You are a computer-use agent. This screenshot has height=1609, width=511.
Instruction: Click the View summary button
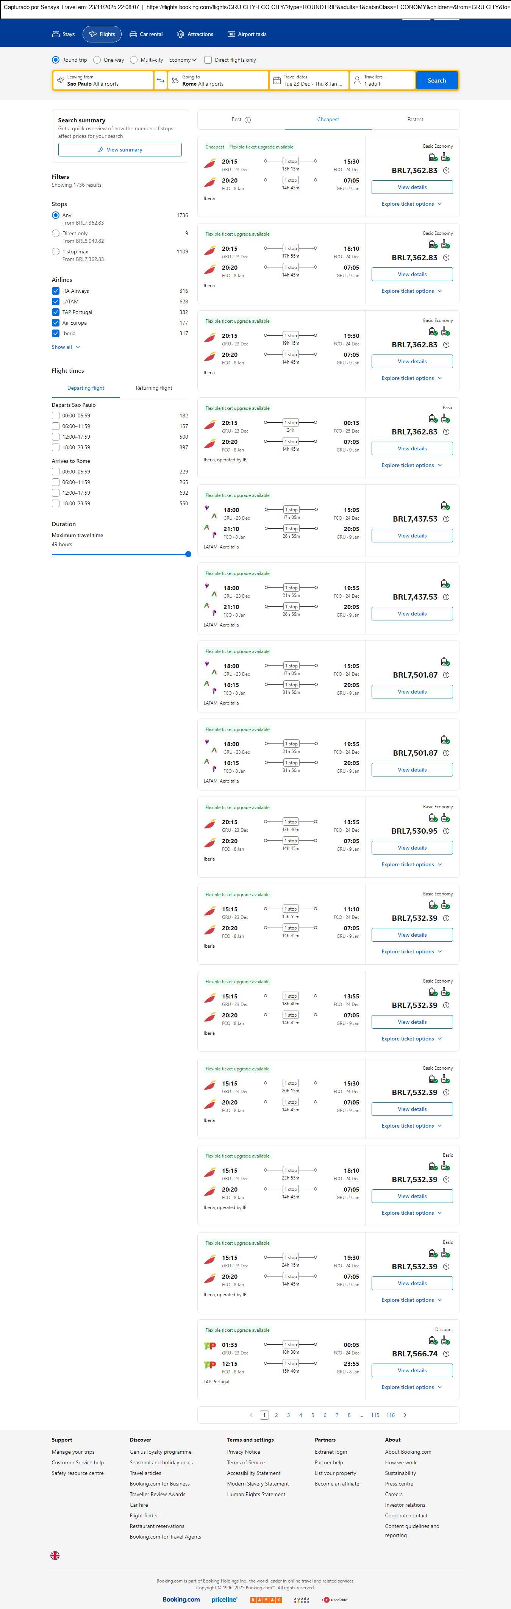click(x=120, y=150)
